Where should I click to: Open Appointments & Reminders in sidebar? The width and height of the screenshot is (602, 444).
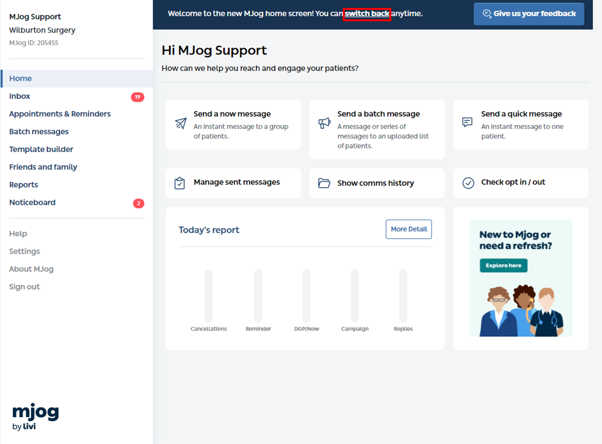click(60, 114)
